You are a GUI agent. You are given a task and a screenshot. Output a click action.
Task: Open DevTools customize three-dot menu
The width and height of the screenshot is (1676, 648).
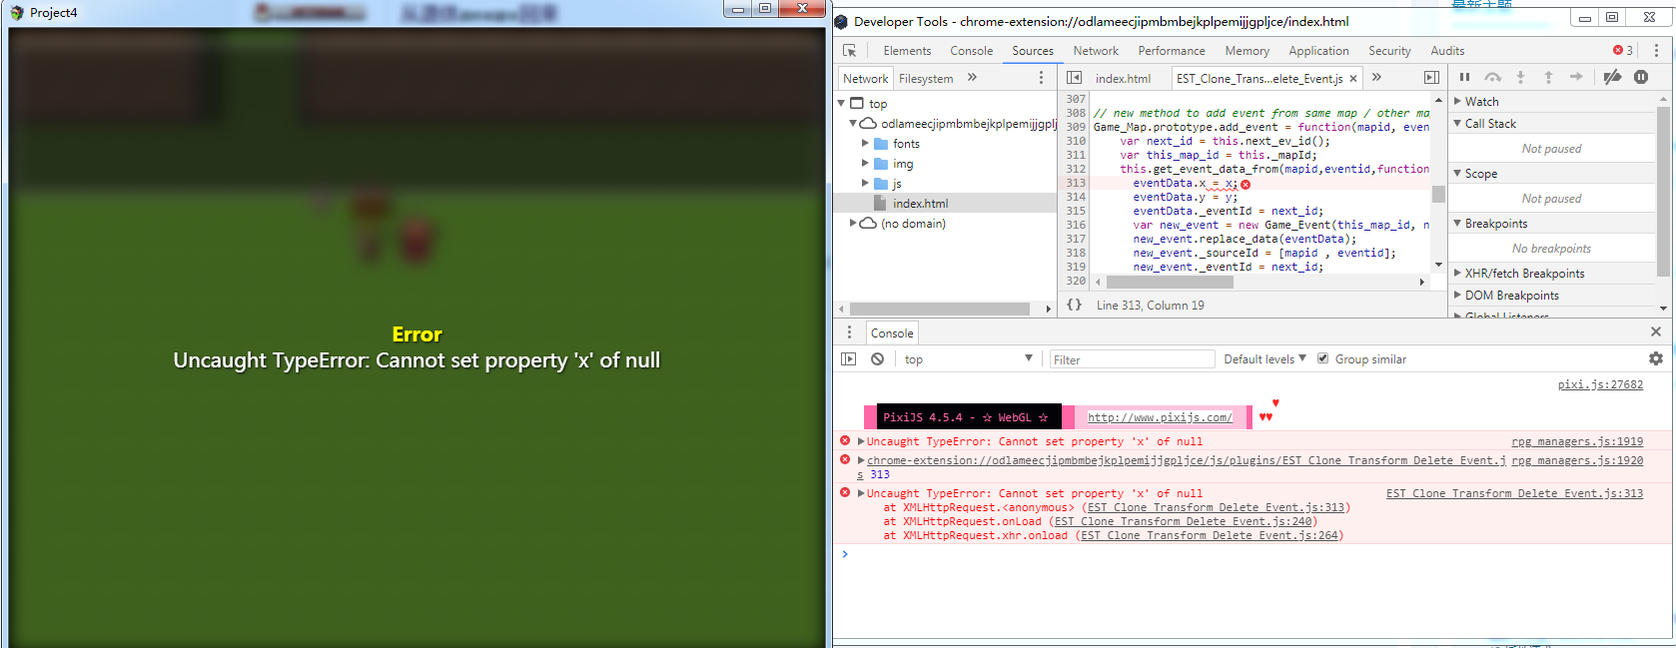click(x=1656, y=51)
